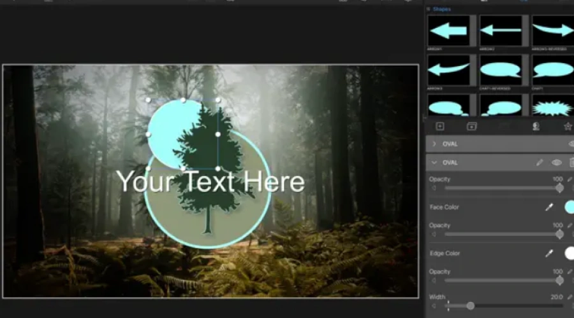Click pencil icon beside Width value 20.0
Image resolution: width=574 pixels, height=318 pixels.
(x=570, y=297)
